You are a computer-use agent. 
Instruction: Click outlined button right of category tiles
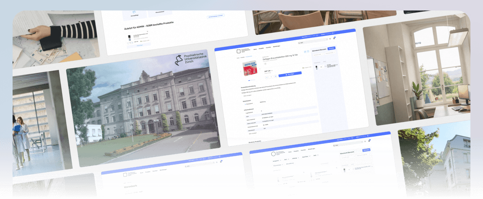pos(216,16)
